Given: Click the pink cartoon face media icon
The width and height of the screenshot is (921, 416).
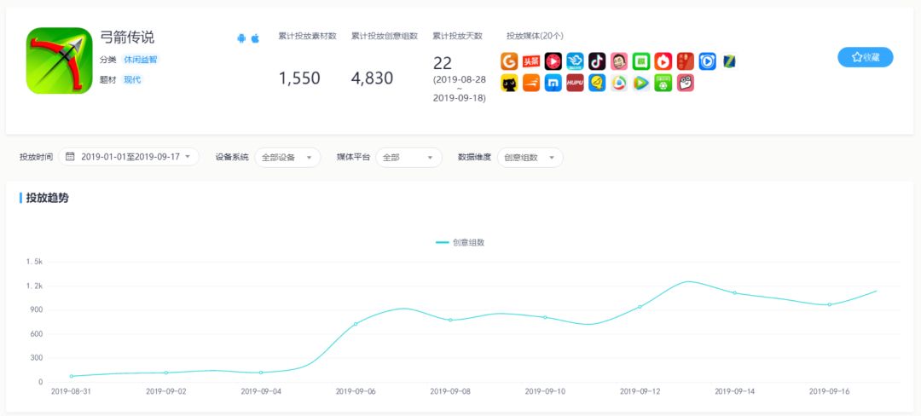Looking at the screenshot, I should click(x=619, y=61).
